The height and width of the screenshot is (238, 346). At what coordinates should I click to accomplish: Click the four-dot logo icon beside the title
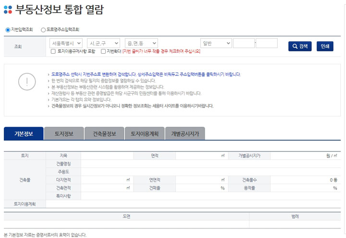[x=8, y=10]
